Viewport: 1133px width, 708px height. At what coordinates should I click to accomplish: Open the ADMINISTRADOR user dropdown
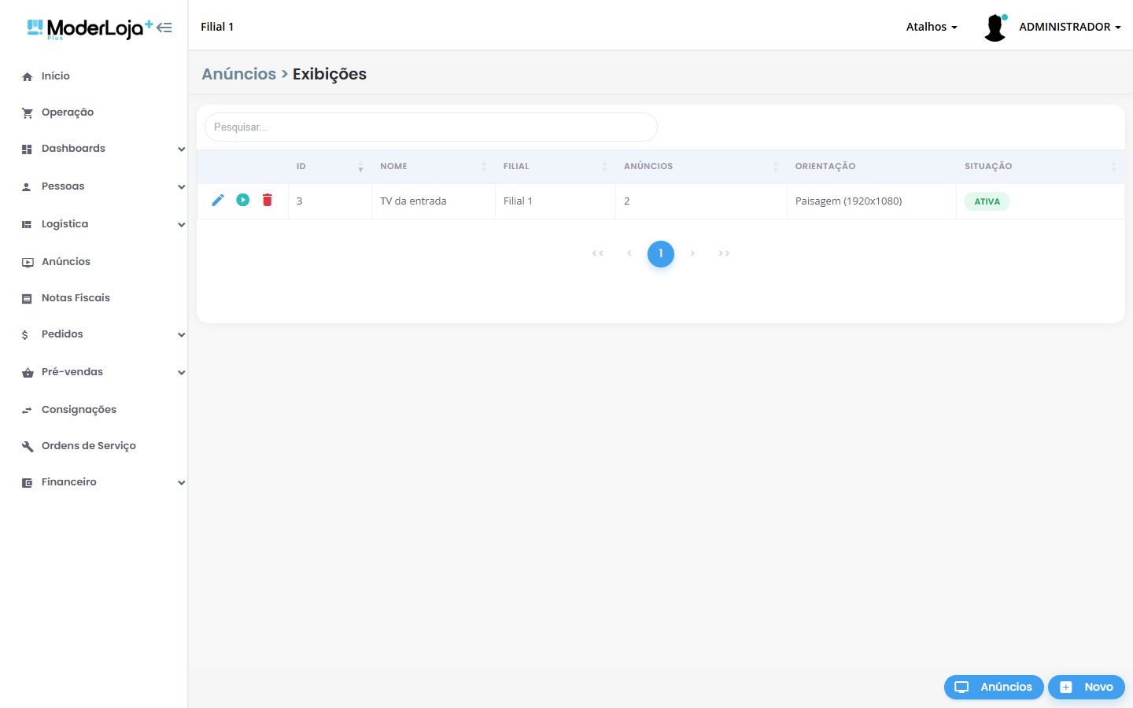pyautogui.click(x=1069, y=27)
